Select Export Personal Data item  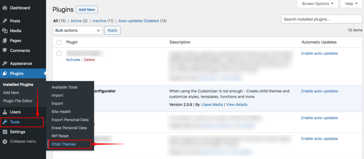(70, 120)
